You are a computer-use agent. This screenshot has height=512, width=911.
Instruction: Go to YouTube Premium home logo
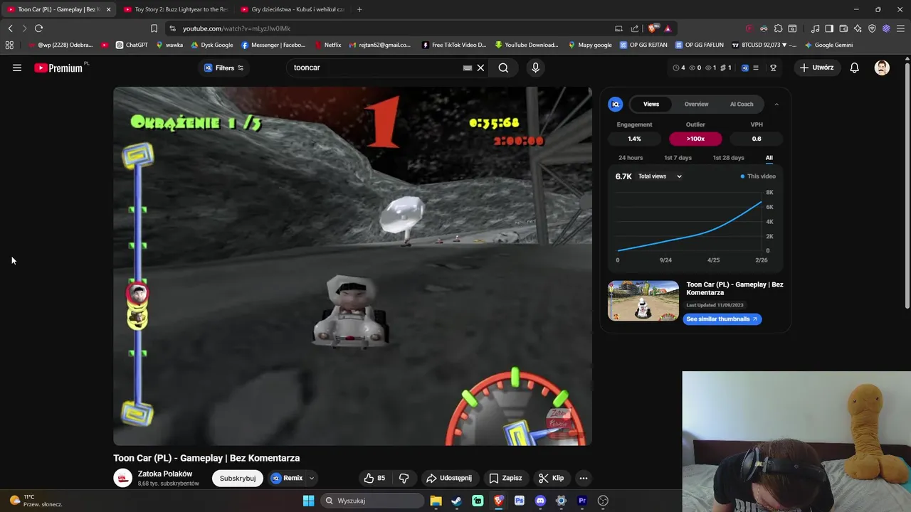point(60,68)
